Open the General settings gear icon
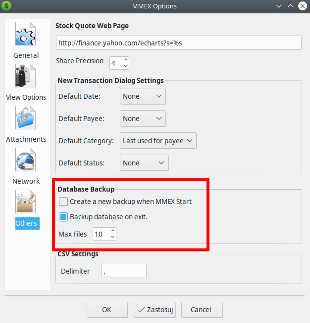The image size is (310, 323). [25, 34]
